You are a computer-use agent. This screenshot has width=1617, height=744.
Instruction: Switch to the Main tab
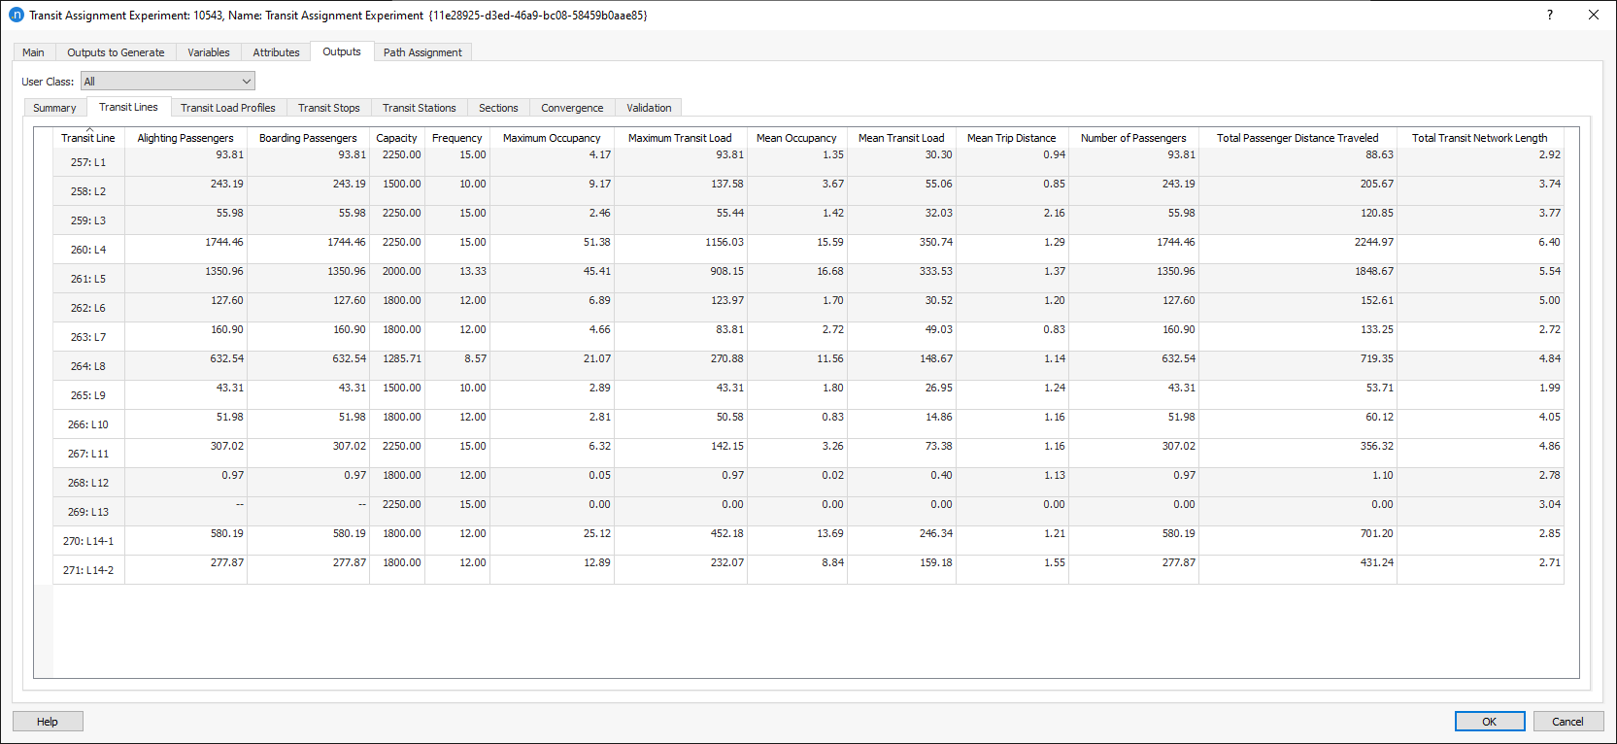(34, 52)
